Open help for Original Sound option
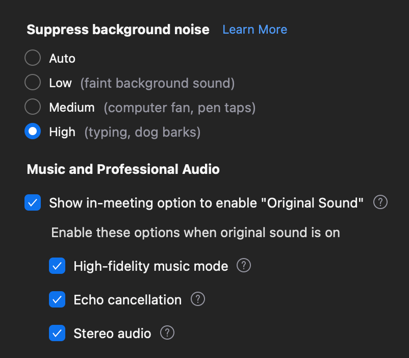The image size is (409, 358). (380, 202)
